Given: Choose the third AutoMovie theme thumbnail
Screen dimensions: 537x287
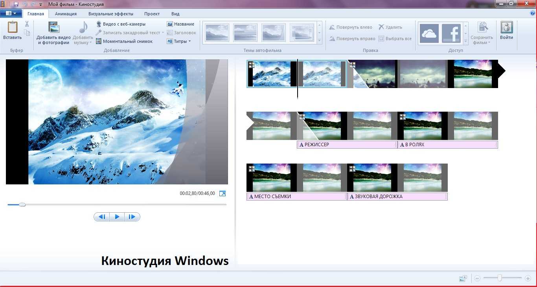Looking at the screenshot, I should (x=274, y=33).
